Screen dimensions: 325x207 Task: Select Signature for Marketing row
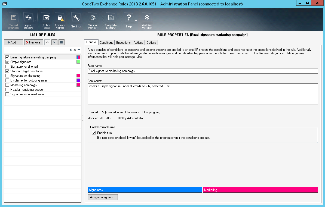pyautogui.click(x=42, y=76)
